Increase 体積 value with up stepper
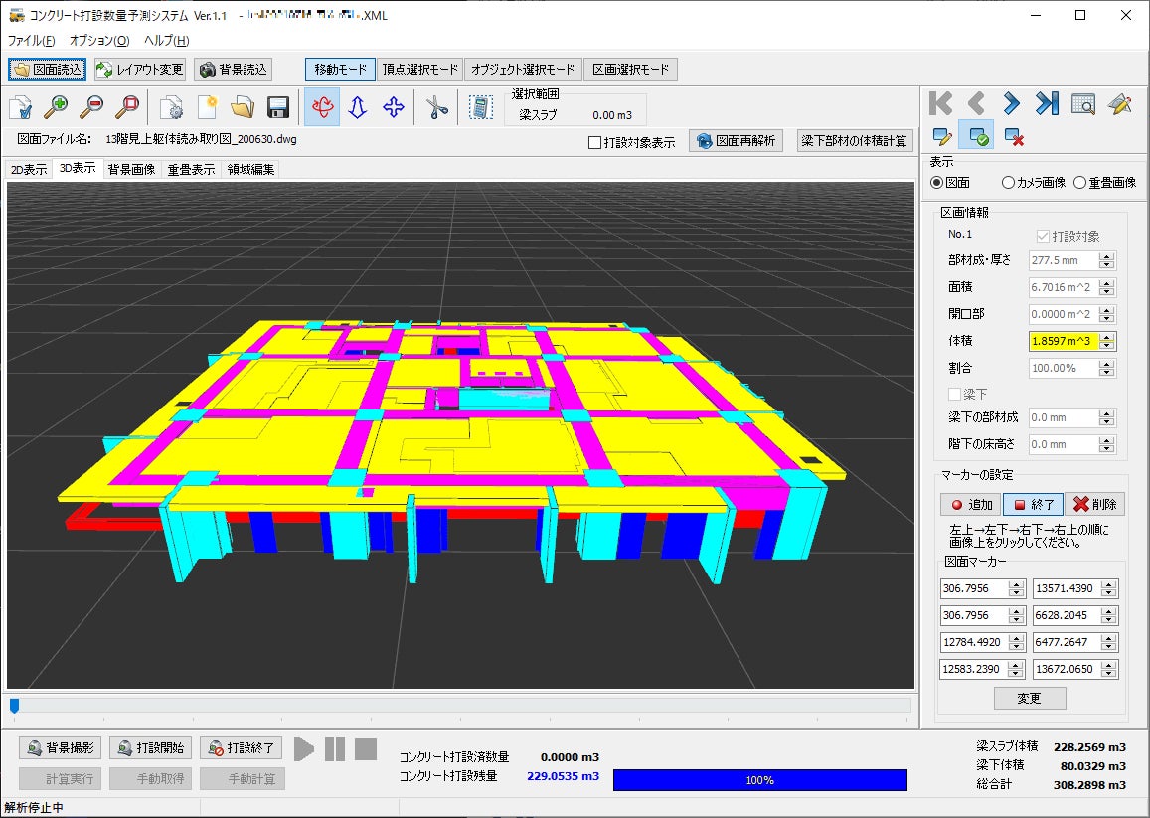Viewport: 1150px width, 818px height. click(x=1107, y=337)
